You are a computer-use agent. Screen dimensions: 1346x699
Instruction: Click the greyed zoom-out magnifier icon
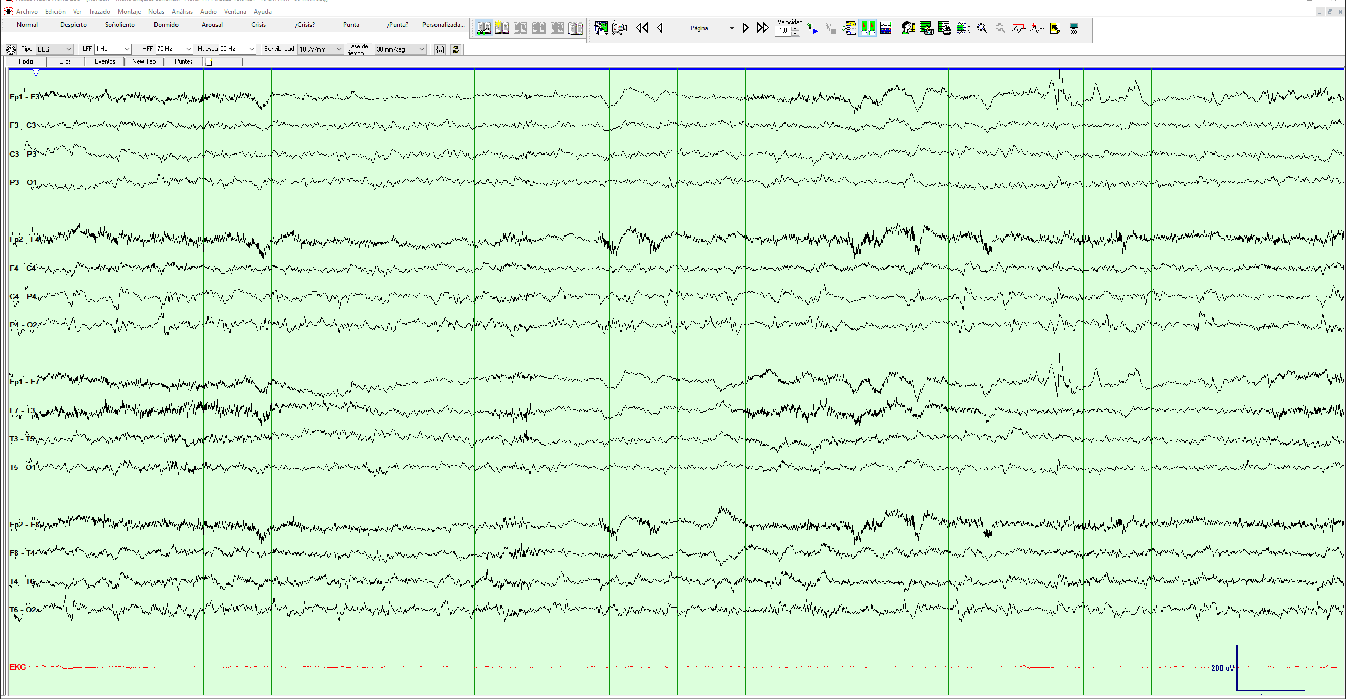click(x=1000, y=28)
